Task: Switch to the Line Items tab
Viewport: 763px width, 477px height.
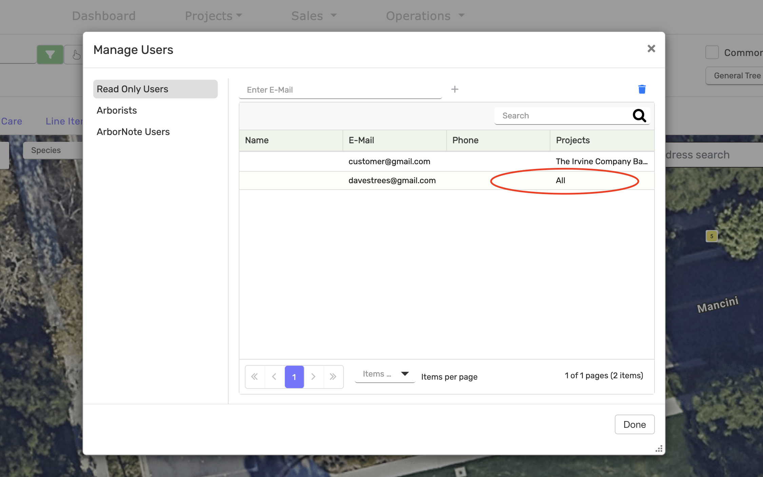Action: 64,121
